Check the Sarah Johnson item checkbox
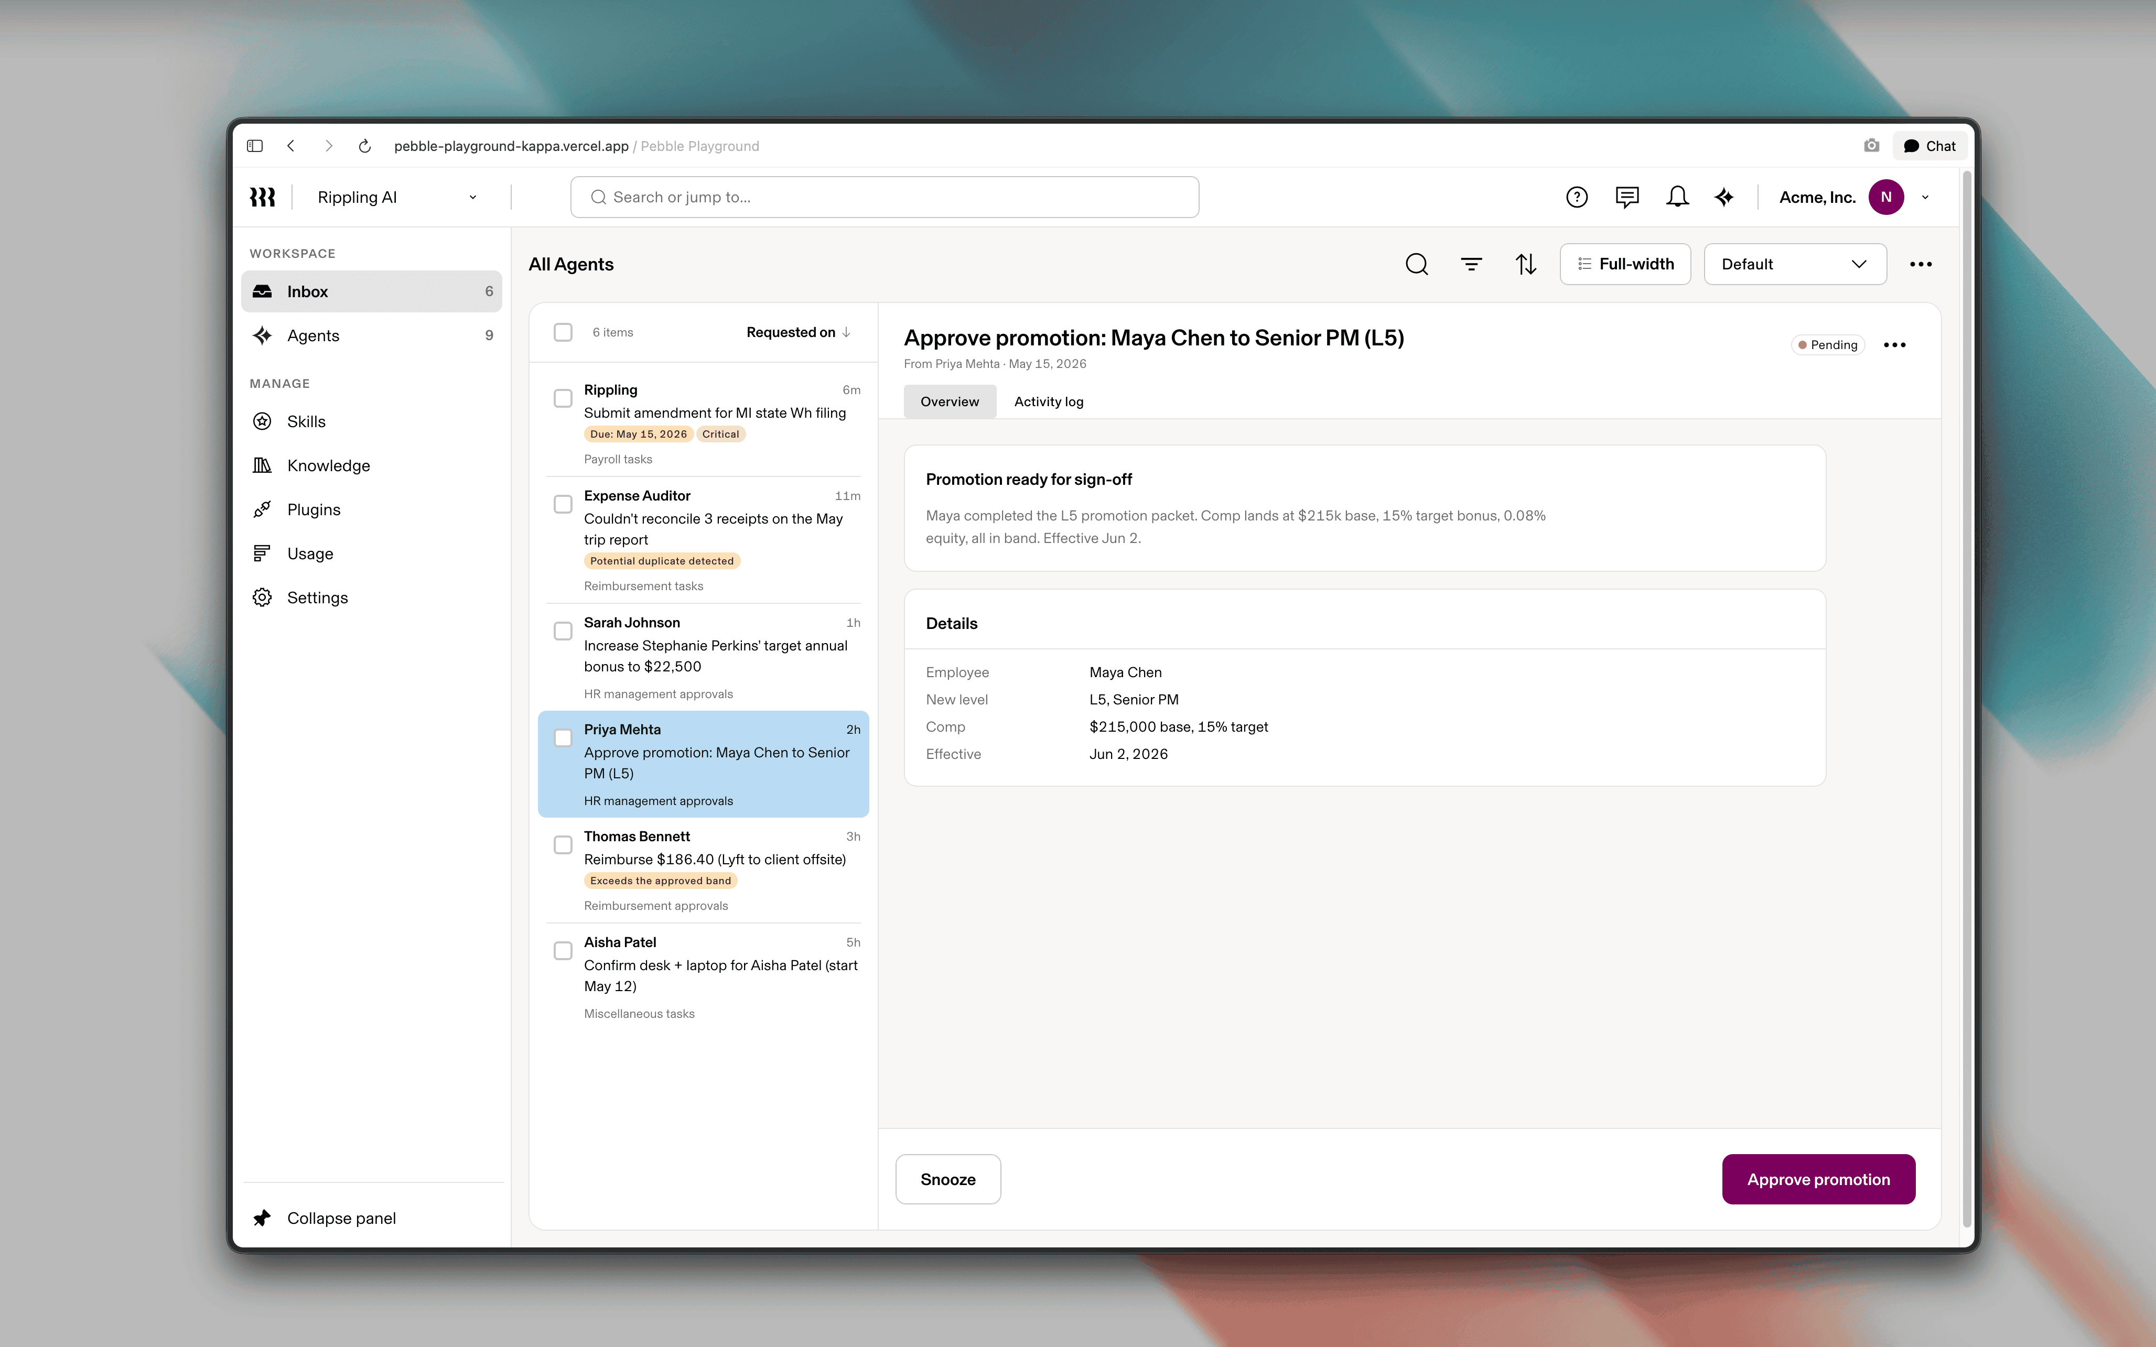The width and height of the screenshot is (2156, 1347). pyautogui.click(x=563, y=631)
